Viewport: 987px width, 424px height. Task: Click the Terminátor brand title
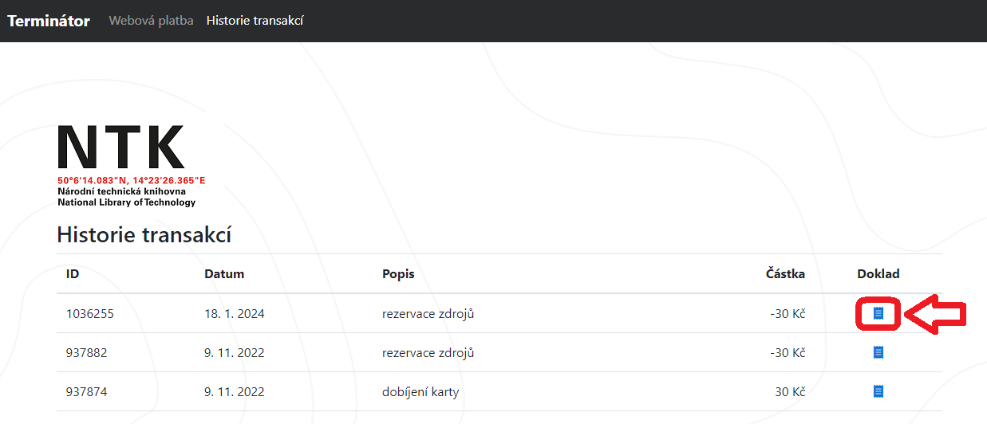pos(49,21)
